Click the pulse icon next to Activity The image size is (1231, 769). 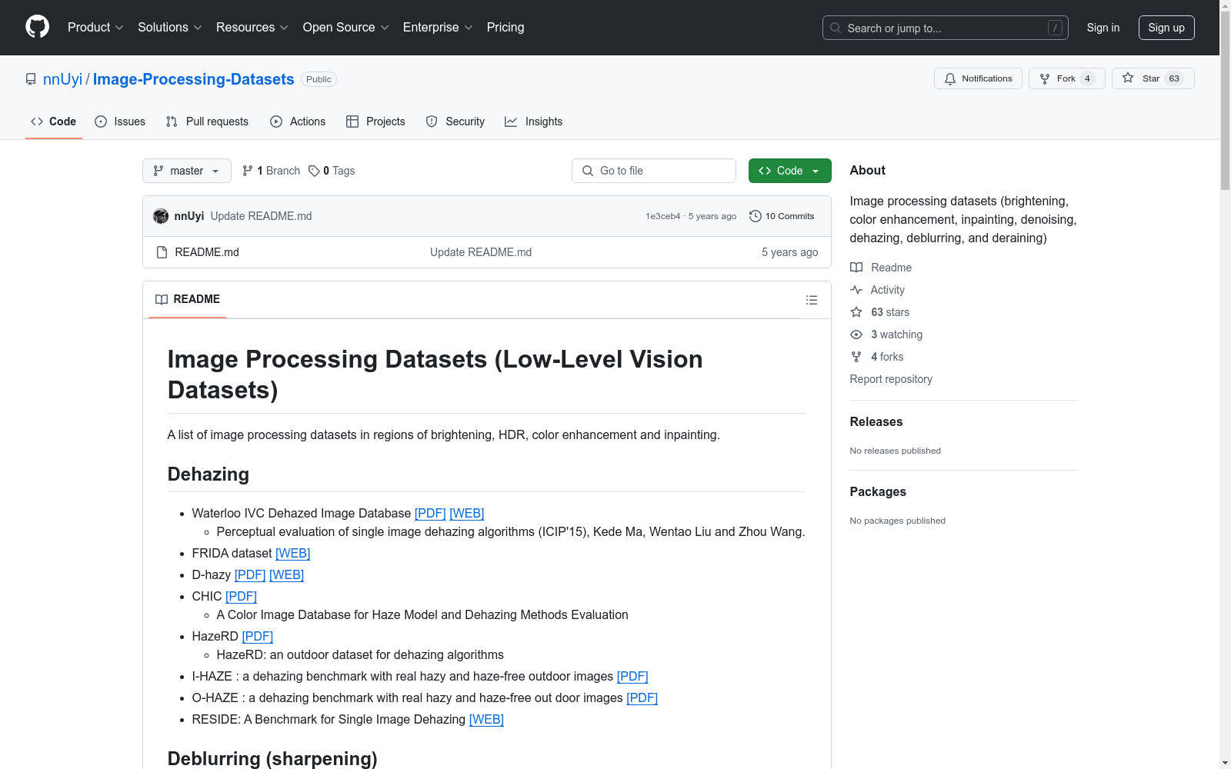pyautogui.click(x=856, y=290)
